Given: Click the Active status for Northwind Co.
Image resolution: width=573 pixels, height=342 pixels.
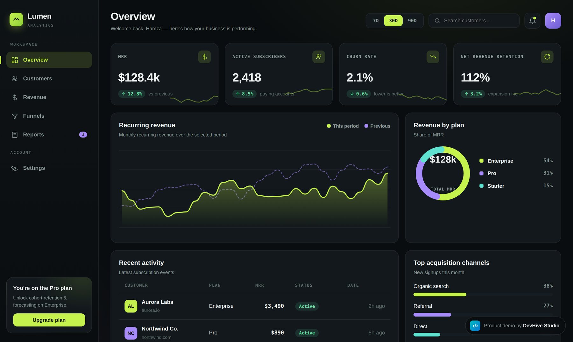Looking at the screenshot, I should (307, 333).
